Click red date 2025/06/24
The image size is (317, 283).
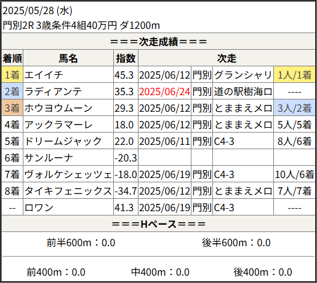pyautogui.click(x=164, y=91)
